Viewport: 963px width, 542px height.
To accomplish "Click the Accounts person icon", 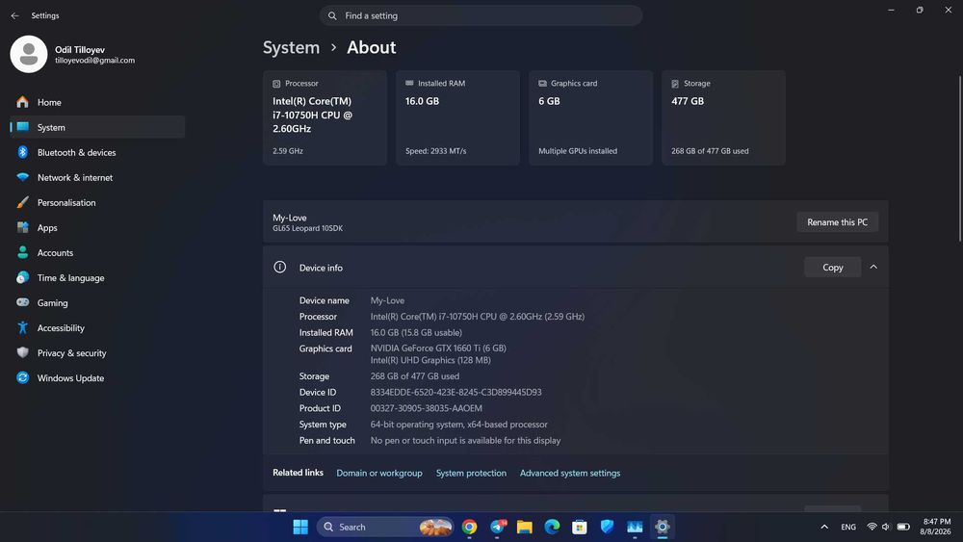I will click(x=23, y=252).
